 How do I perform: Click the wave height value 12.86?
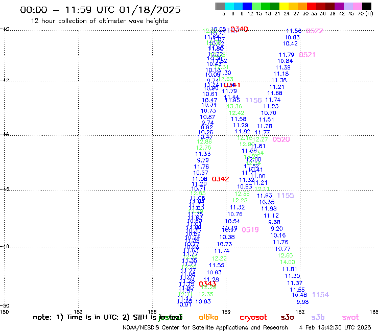204,141
